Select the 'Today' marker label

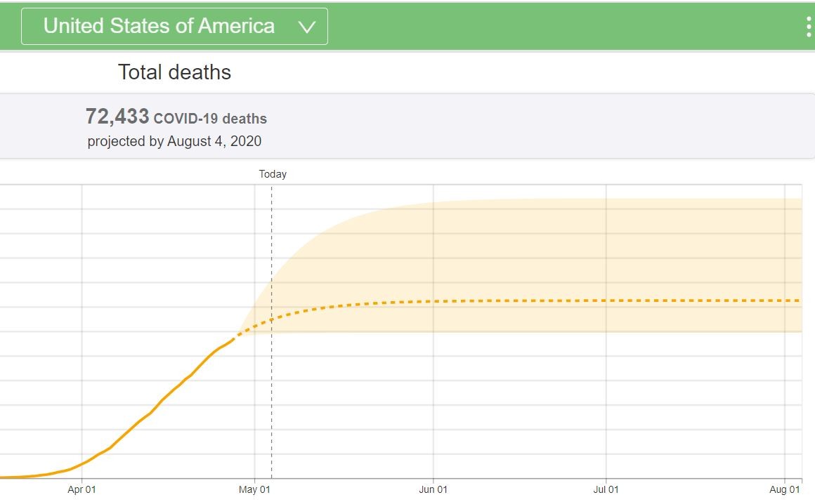(273, 174)
